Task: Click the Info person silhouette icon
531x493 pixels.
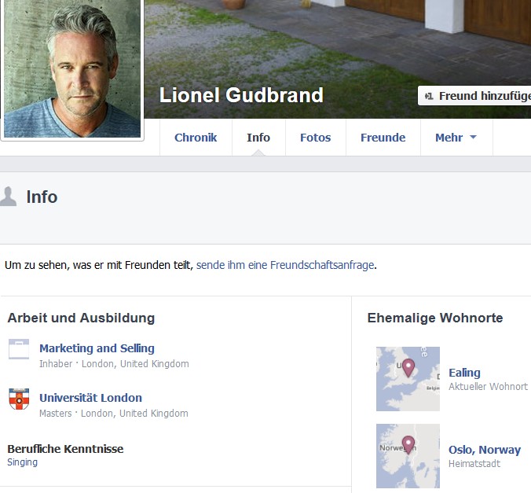Action: (x=8, y=197)
